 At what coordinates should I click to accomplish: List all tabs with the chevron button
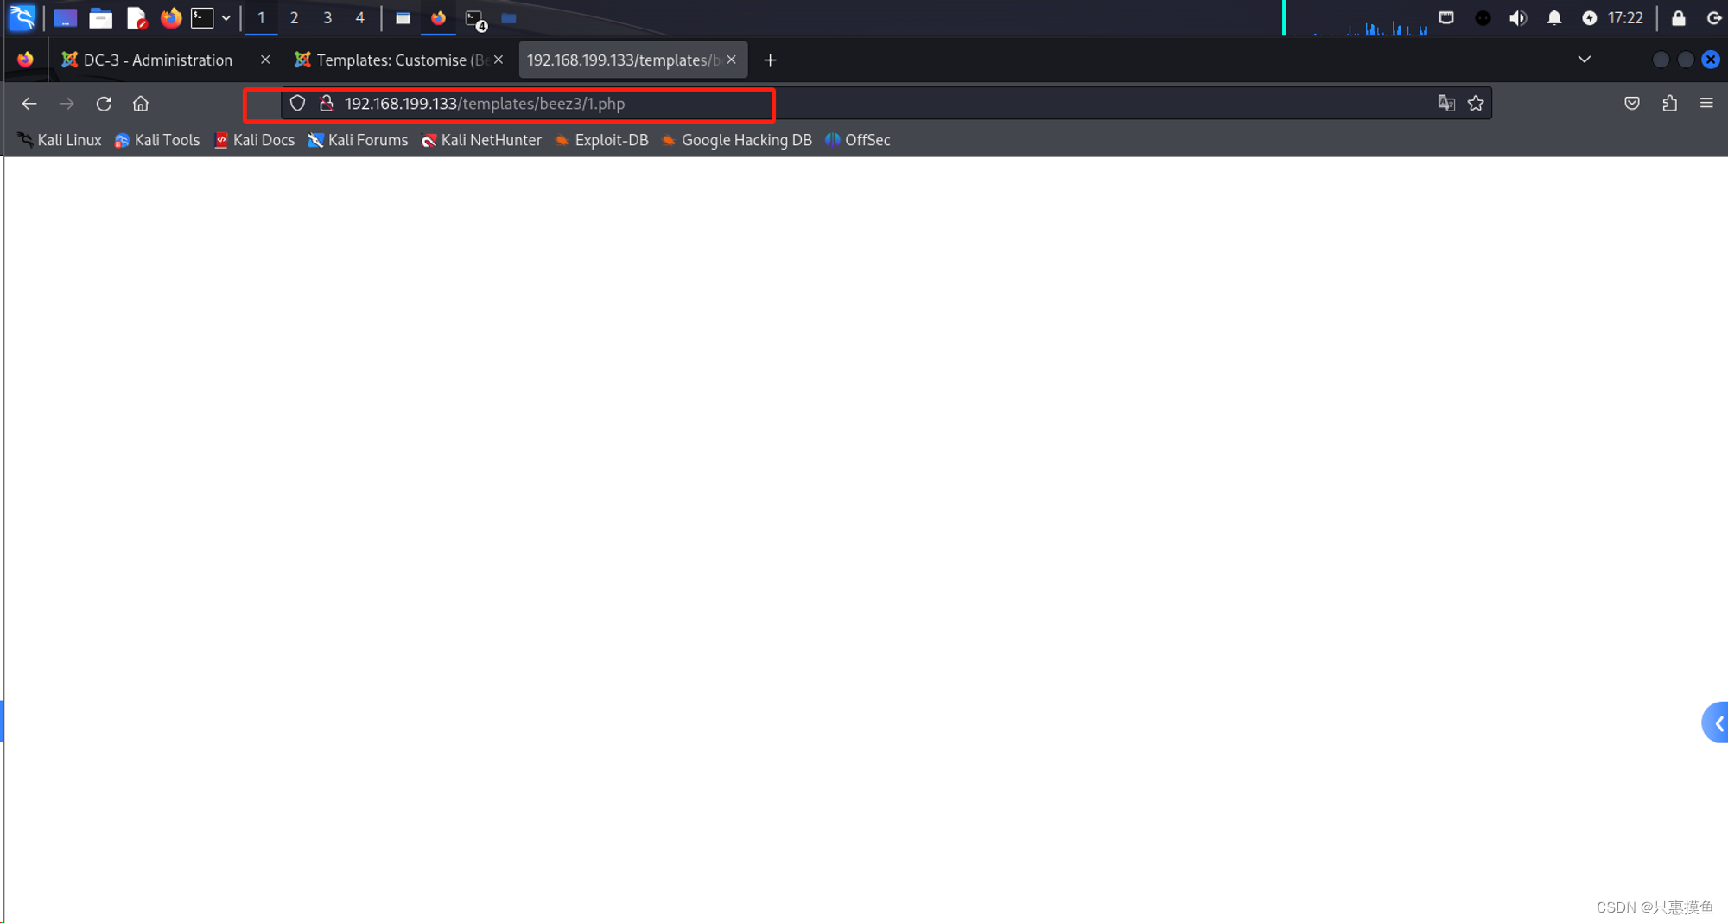1584,60
